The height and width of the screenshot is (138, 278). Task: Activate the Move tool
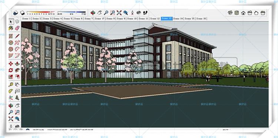coord(11,64)
